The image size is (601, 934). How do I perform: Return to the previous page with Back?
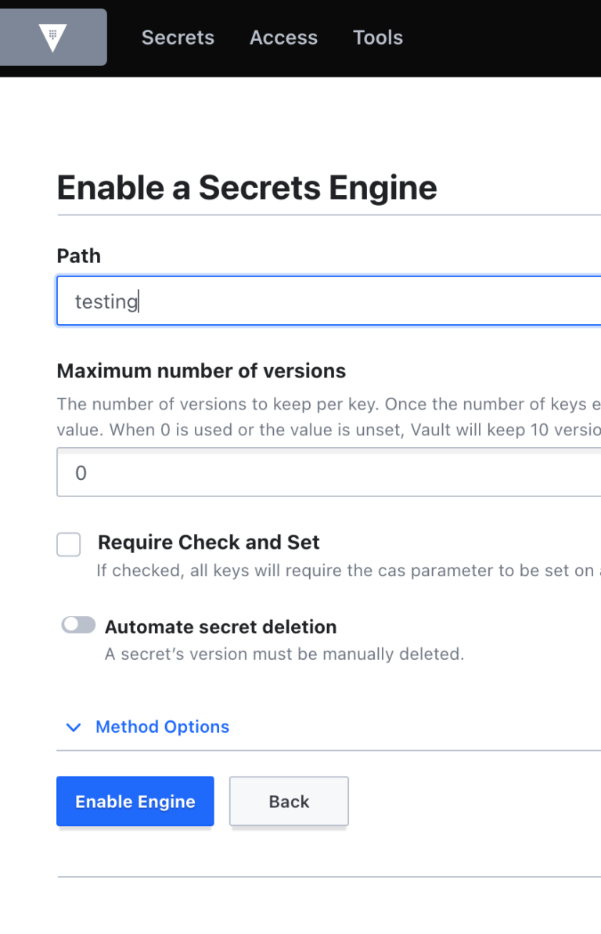tap(289, 801)
